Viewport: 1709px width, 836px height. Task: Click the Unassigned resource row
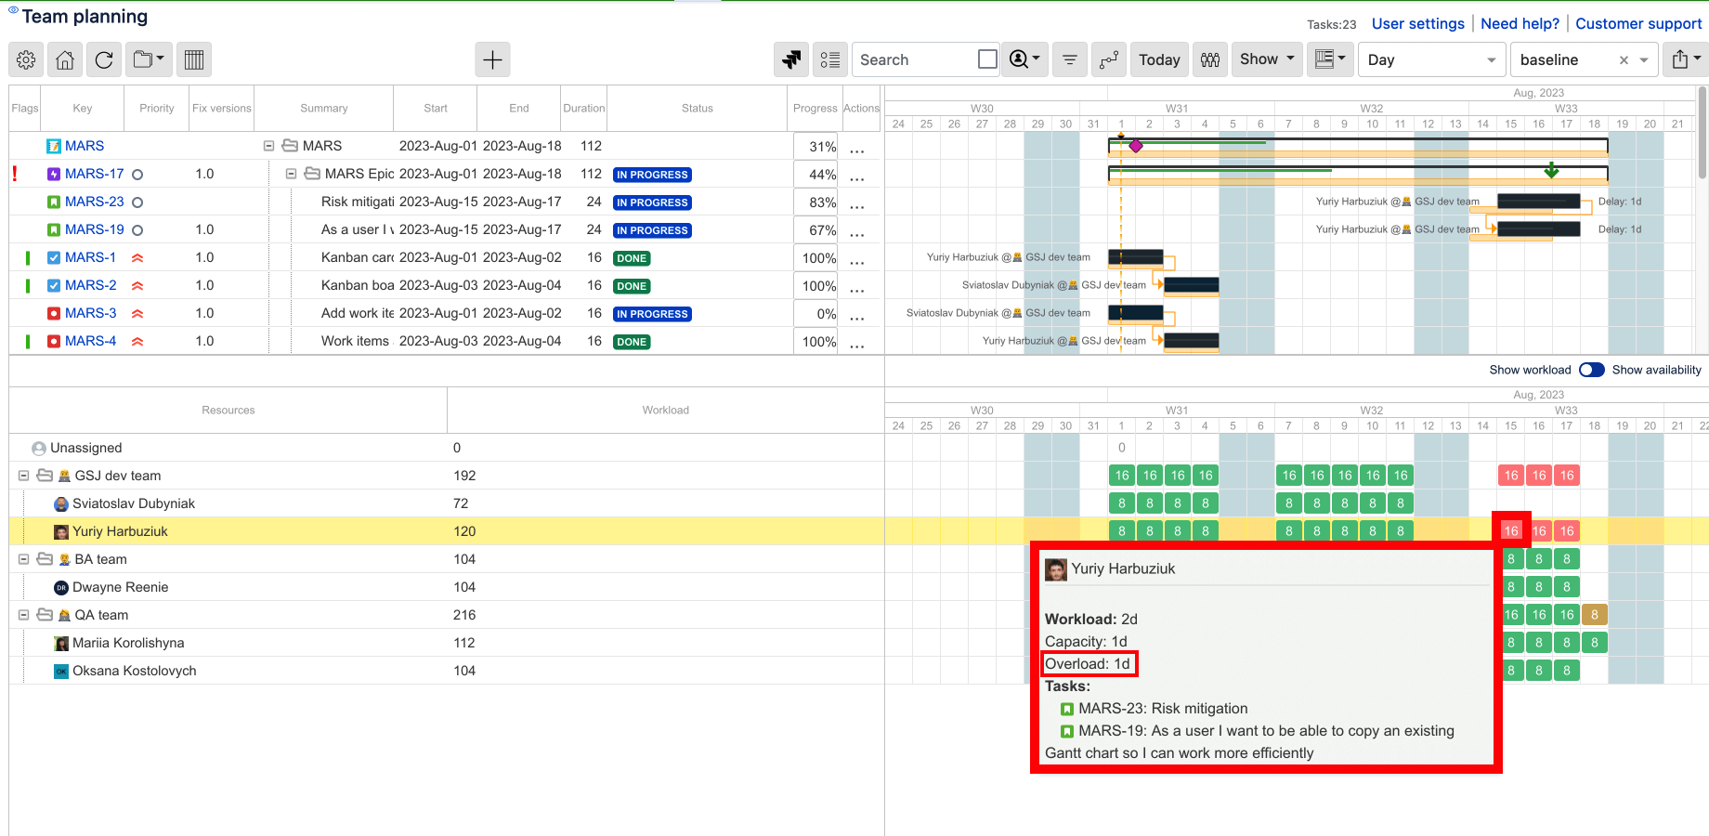pos(446,448)
